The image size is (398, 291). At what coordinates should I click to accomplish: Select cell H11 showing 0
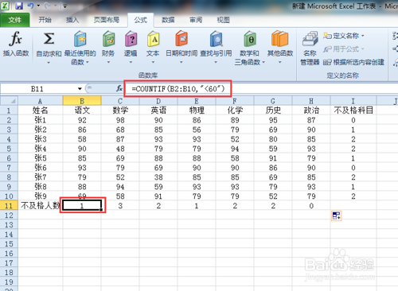coord(311,206)
